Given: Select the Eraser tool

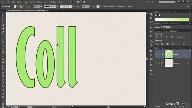Looking at the screenshot, I should pyautogui.click(x=3, y=52).
